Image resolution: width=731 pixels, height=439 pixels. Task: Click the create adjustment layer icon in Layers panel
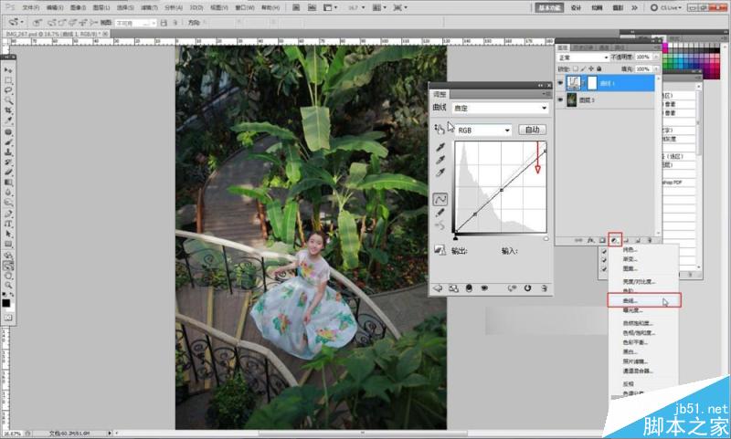(614, 240)
